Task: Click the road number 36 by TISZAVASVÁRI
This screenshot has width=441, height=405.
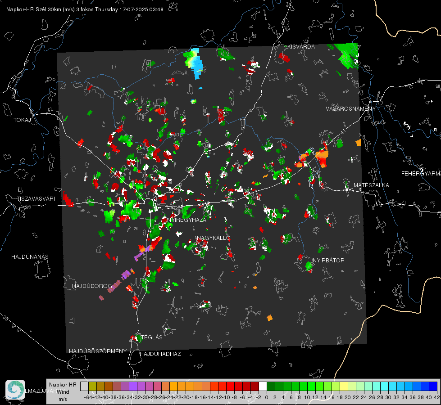Action: click(x=28, y=207)
